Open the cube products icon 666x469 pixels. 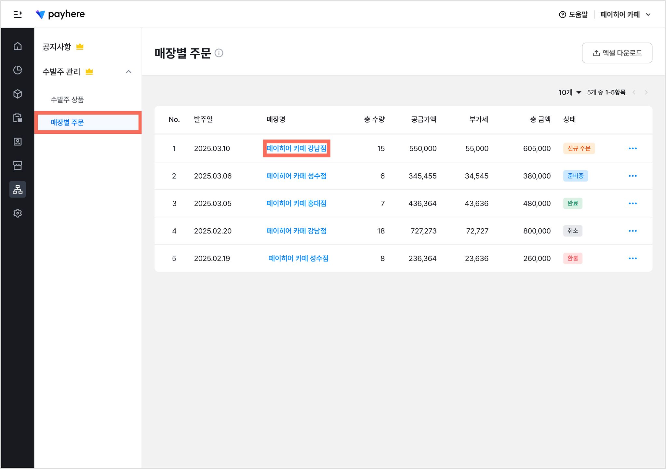(18, 94)
